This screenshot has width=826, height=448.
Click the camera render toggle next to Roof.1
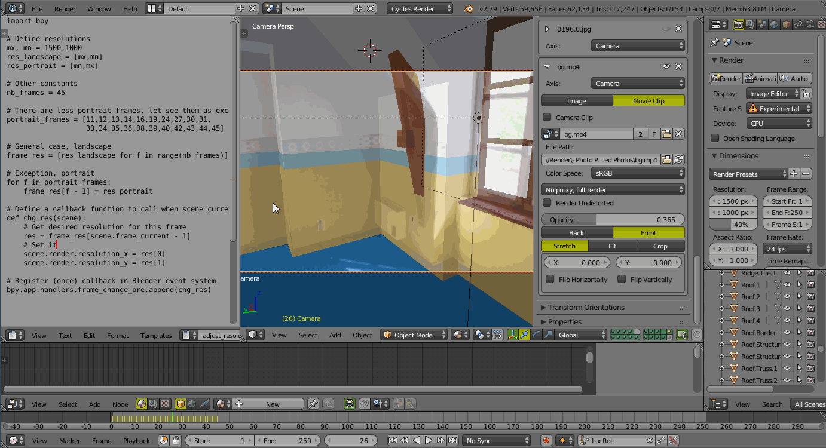coord(811,284)
